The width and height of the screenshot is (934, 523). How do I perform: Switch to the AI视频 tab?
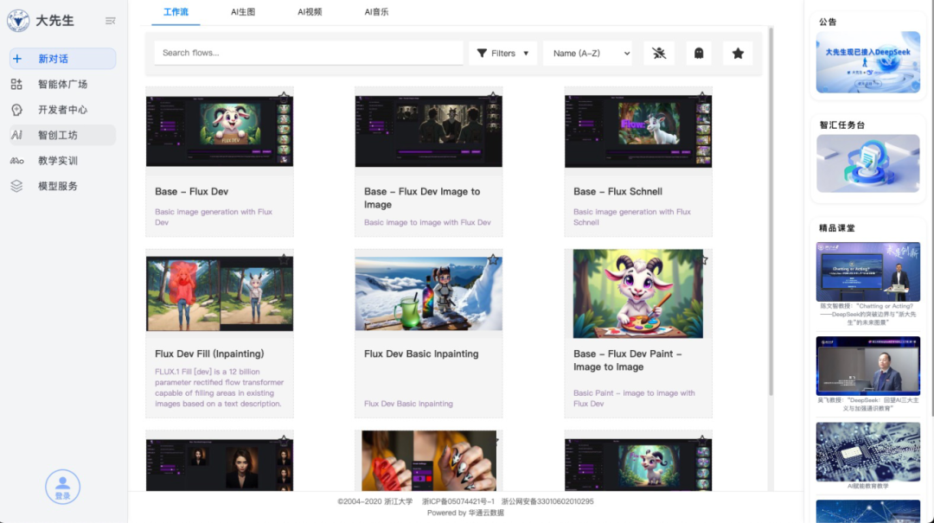pos(310,12)
